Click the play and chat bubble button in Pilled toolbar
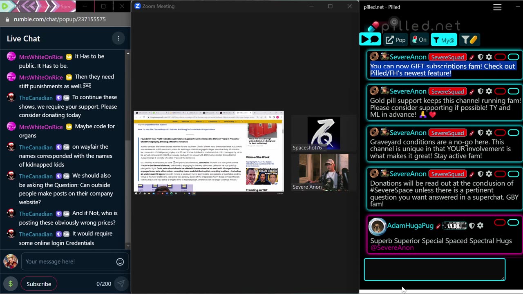This screenshot has width=523, height=294. (370, 40)
